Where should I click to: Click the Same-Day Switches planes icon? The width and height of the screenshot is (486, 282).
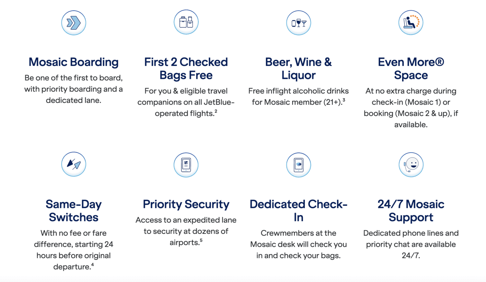click(74, 164)
